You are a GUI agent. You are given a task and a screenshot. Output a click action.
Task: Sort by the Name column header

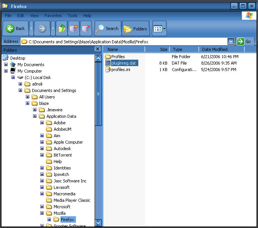(124, 49)
